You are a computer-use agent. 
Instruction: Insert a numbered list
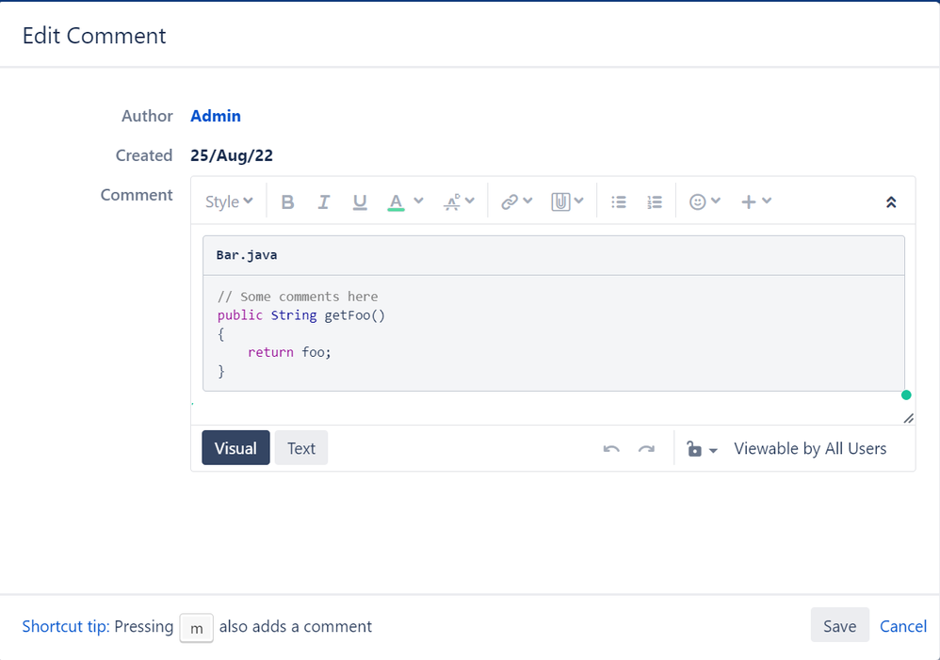[655, 202]
